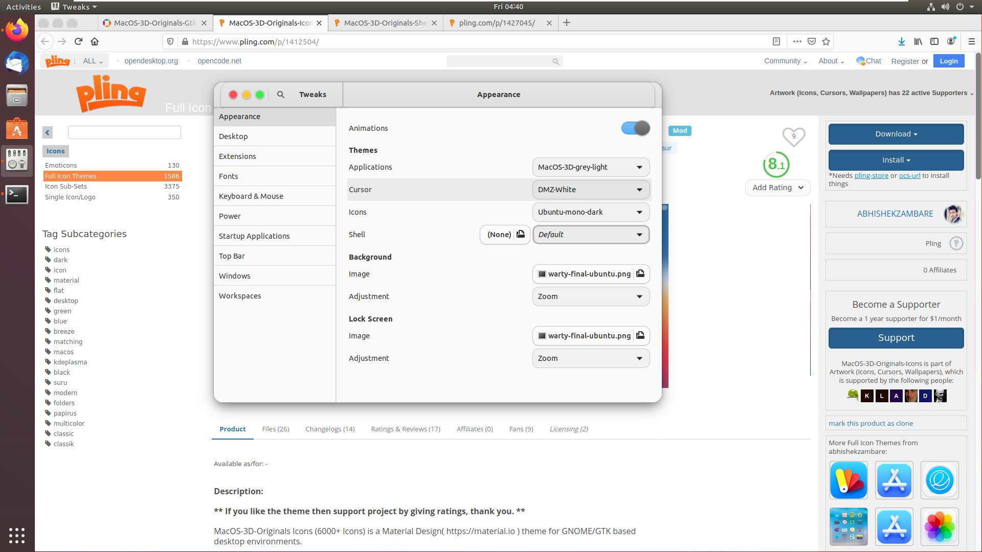Image resolution: width=982 pixels, height=552 pixels.
Task: Switch to Changelogs (14) tab
Action: tap(330, 429)
